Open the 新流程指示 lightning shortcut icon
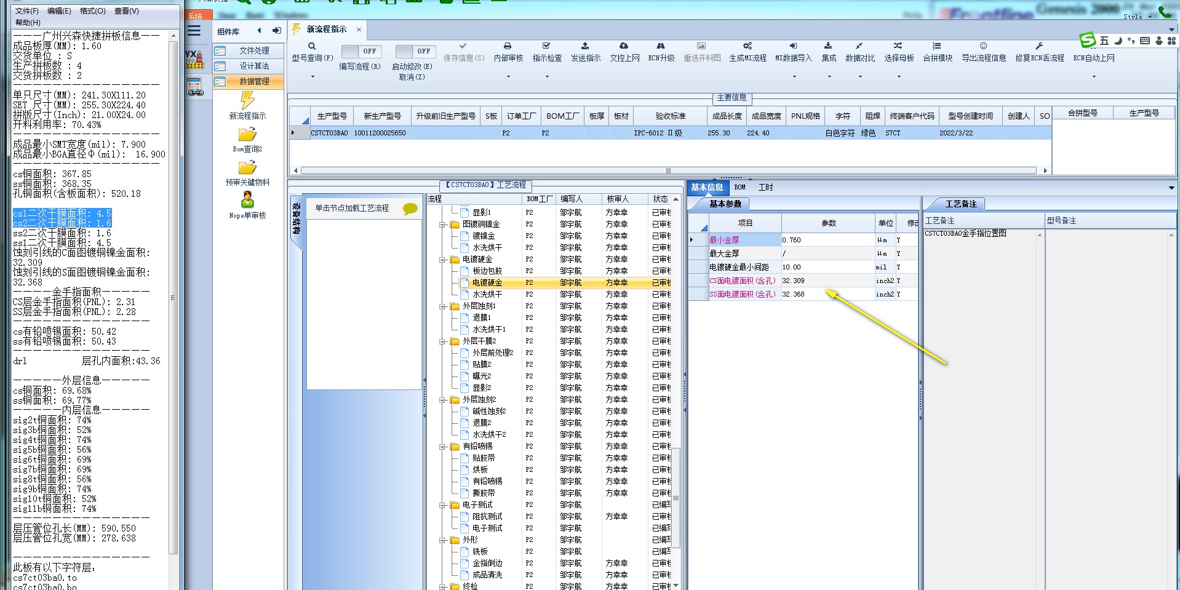Image resolution: width=1180 pixels, height=590 pixels. point(247,100)
